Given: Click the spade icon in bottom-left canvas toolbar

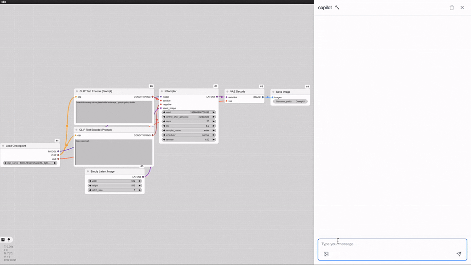Looking at the screenshot, I should click(x=9, y=240).
